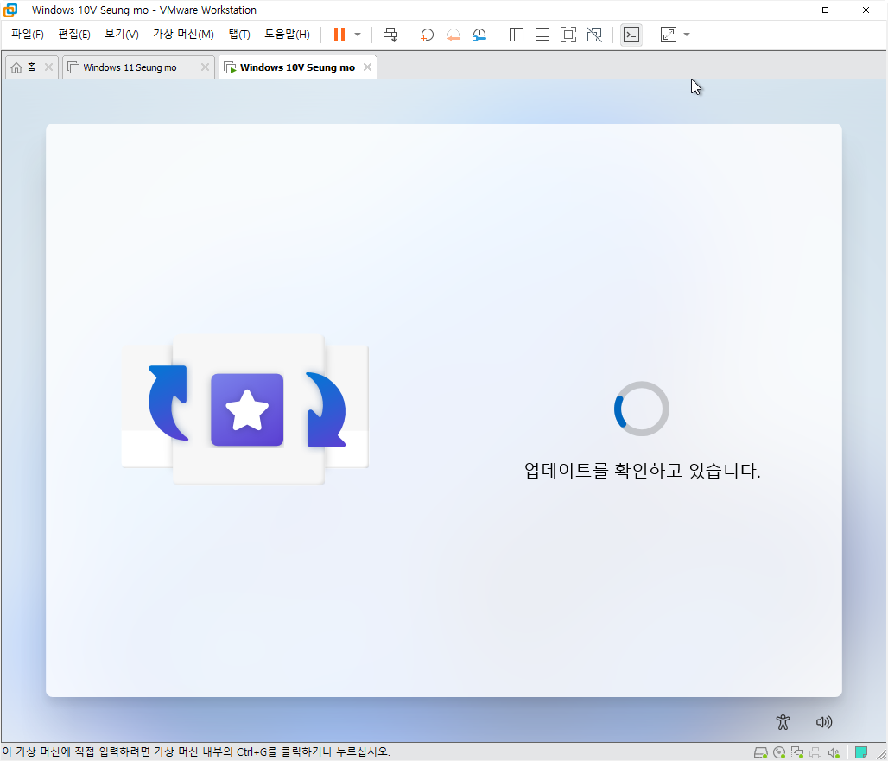Enter full screen mode

(568, 35)
